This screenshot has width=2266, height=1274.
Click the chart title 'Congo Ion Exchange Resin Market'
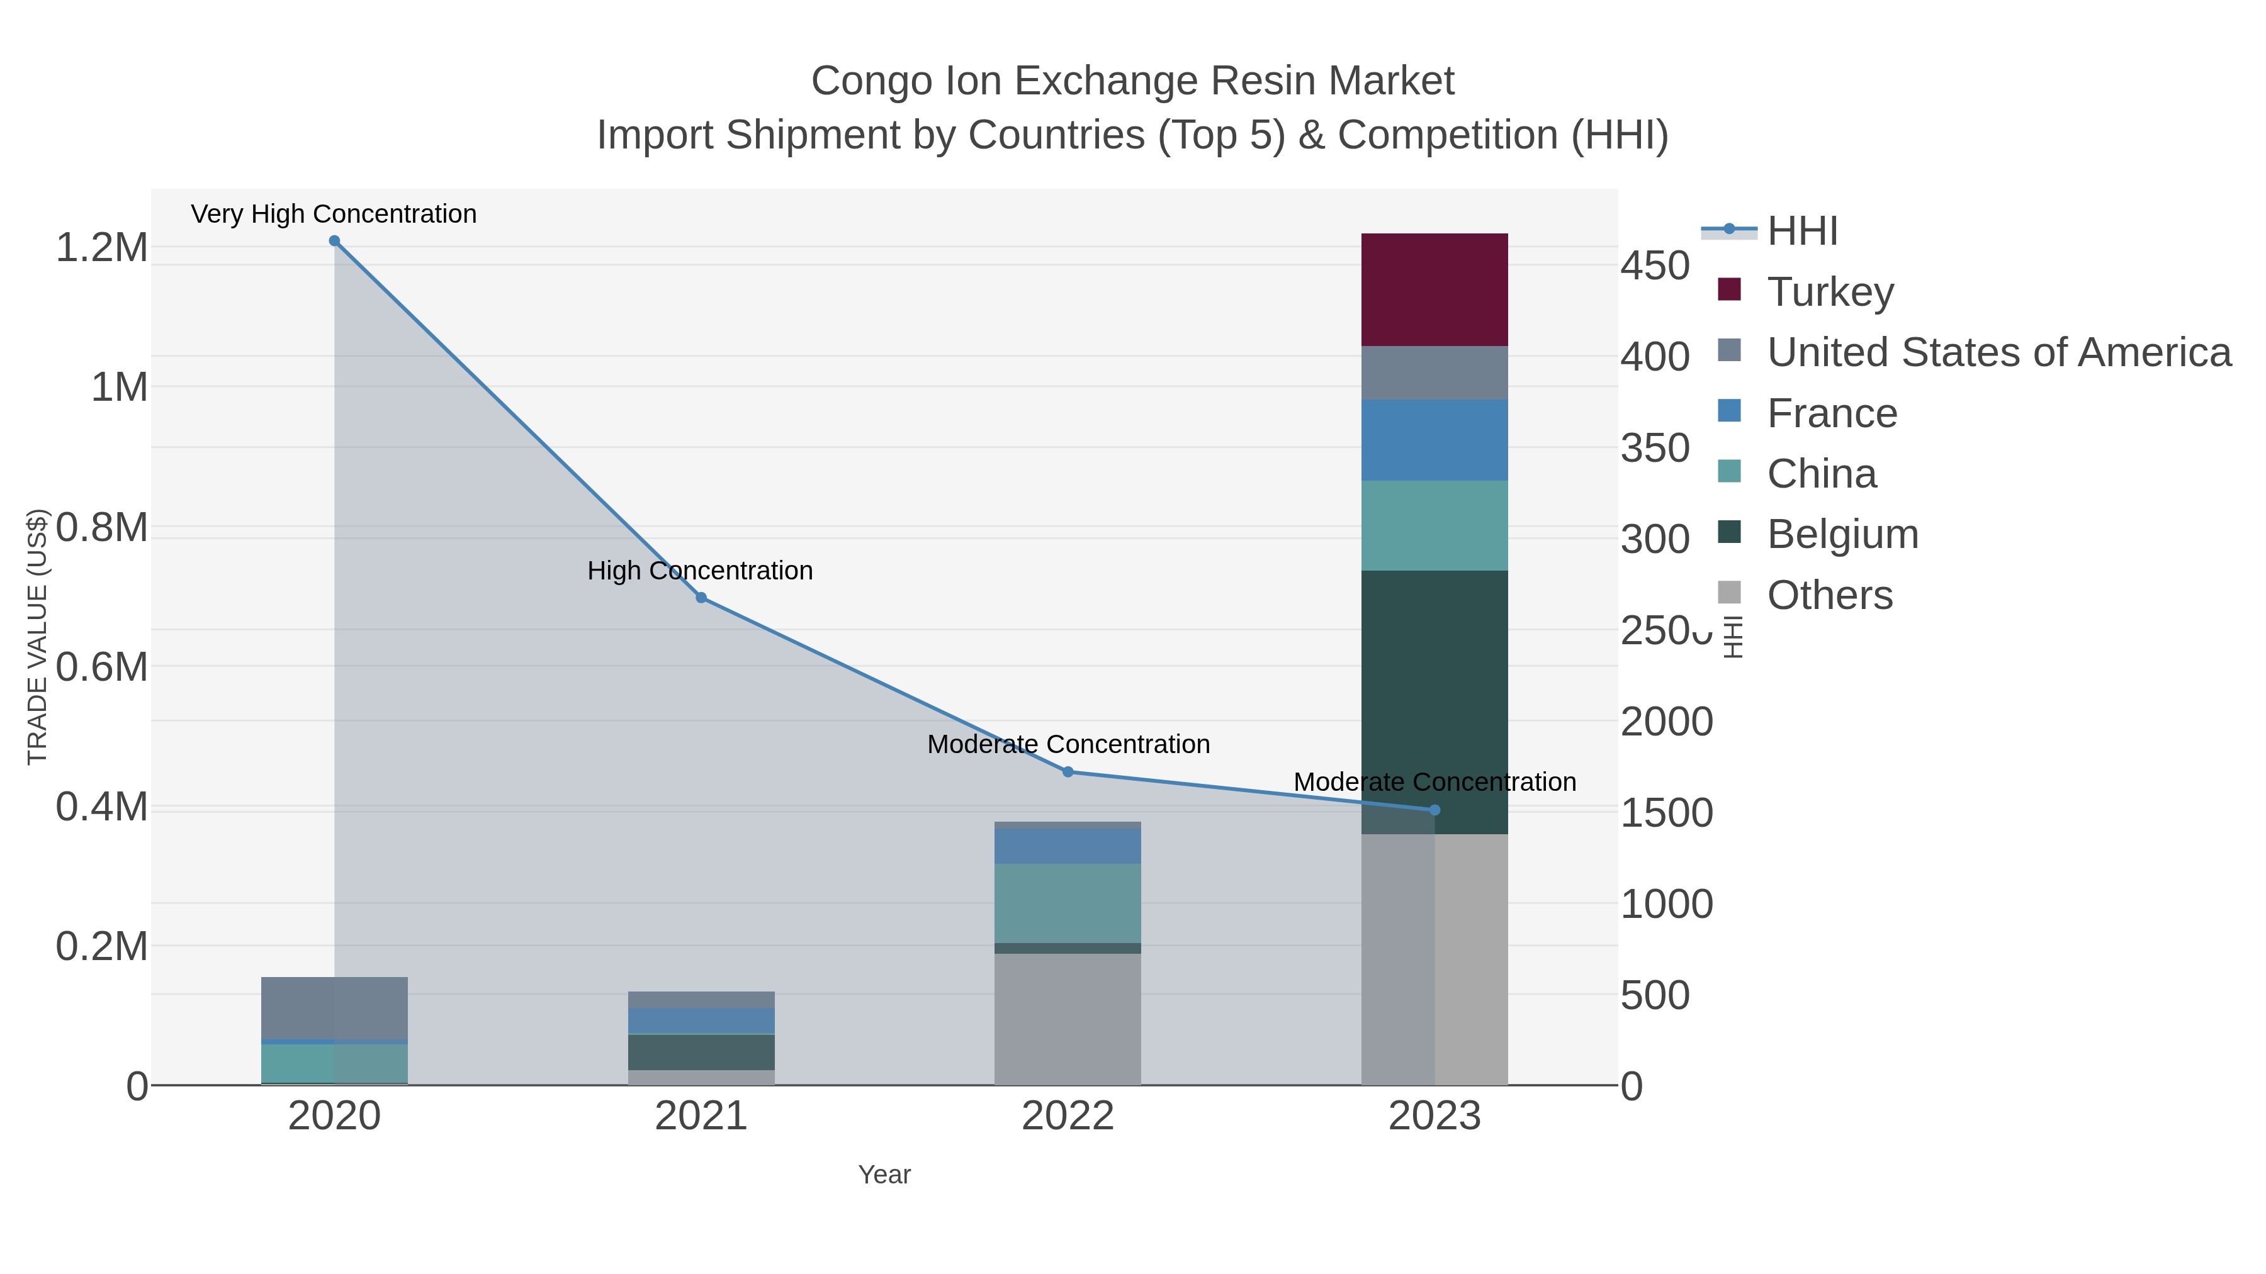(x=1133, y=81)
